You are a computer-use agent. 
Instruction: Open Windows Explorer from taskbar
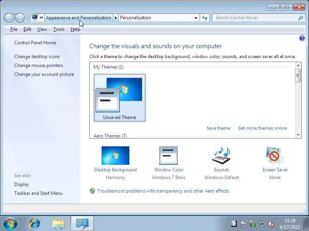(x=58, y=224)
